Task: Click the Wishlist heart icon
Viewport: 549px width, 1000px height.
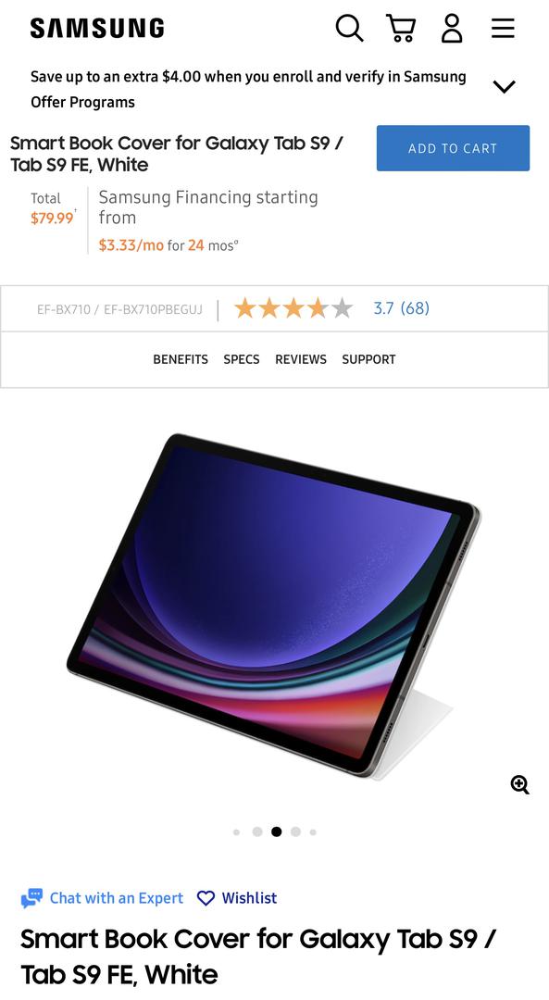Action: tap(206, 898)
